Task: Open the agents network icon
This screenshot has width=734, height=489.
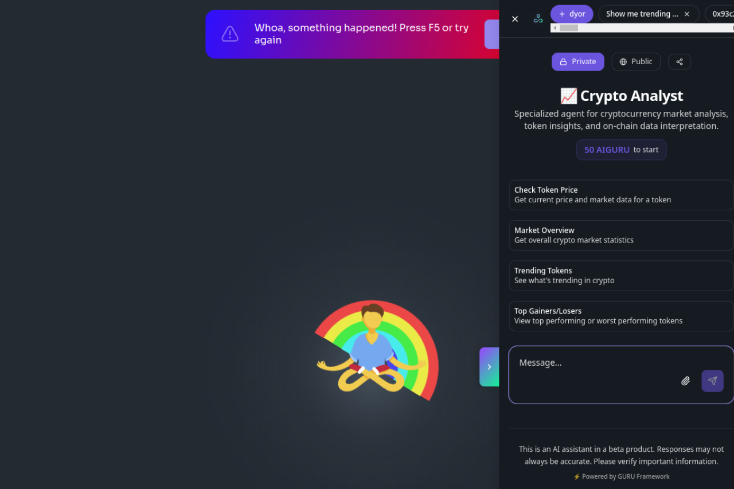Action: [x=538, y=18]
